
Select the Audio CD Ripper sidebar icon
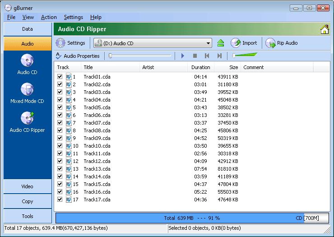pyautogui.click(x=27, y=118)
